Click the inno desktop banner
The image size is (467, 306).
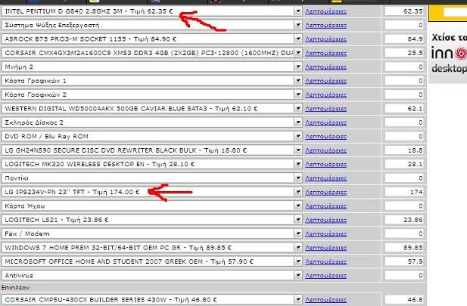[x=448, y=54]
